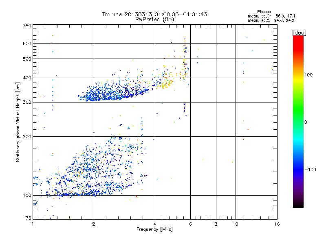
Task: Click the y-axis tick label '600'
Action: [27, 44]
